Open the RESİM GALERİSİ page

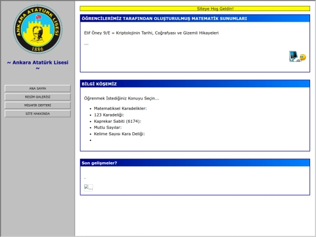point(37,97)
